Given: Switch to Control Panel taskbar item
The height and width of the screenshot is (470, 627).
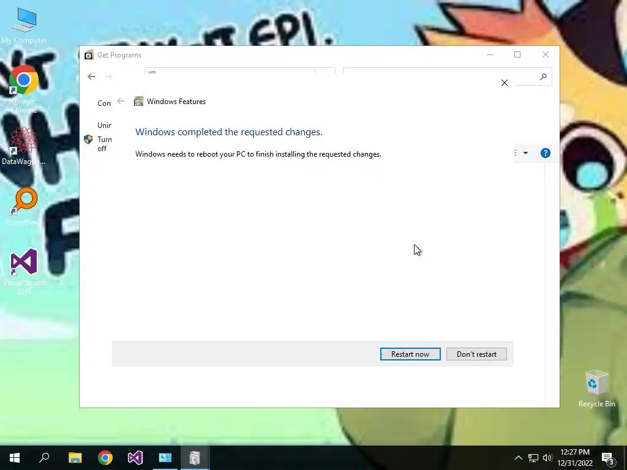Looking at the screenshot, I should (165, 458).
